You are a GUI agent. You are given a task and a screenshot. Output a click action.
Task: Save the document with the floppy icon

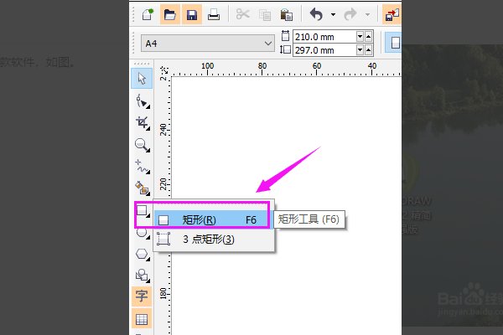tap(192, 15)
